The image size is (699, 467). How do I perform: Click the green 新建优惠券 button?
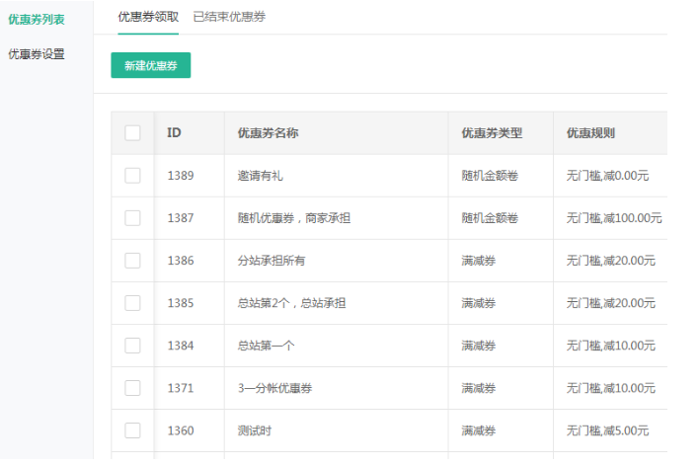coord(150,66)
